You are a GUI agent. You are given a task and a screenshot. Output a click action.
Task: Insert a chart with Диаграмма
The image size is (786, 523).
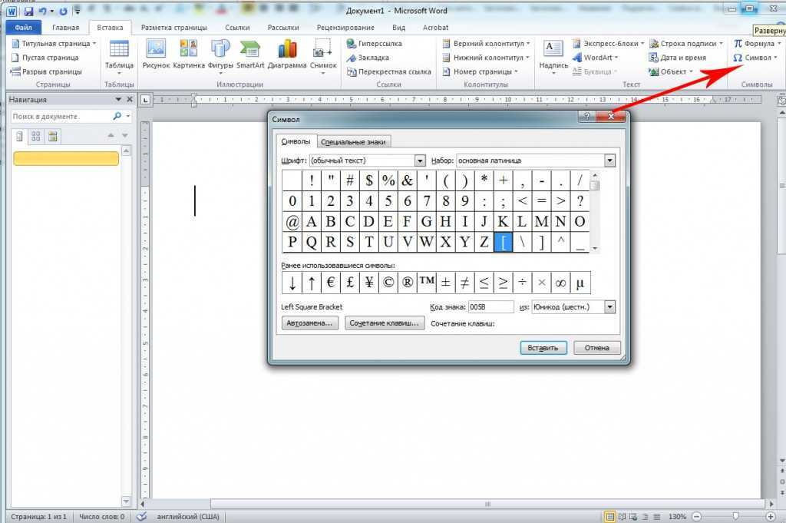287,55
